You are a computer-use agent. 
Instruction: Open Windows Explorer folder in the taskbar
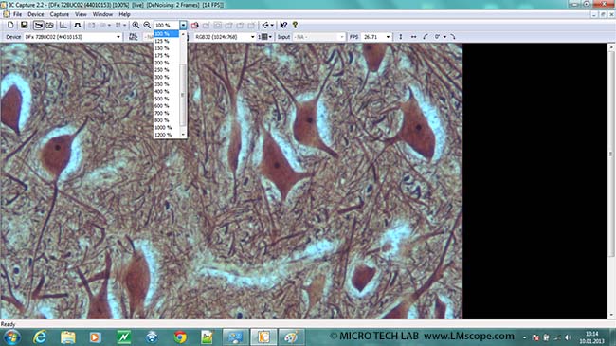pyautogui.click(x=67, y=337)
